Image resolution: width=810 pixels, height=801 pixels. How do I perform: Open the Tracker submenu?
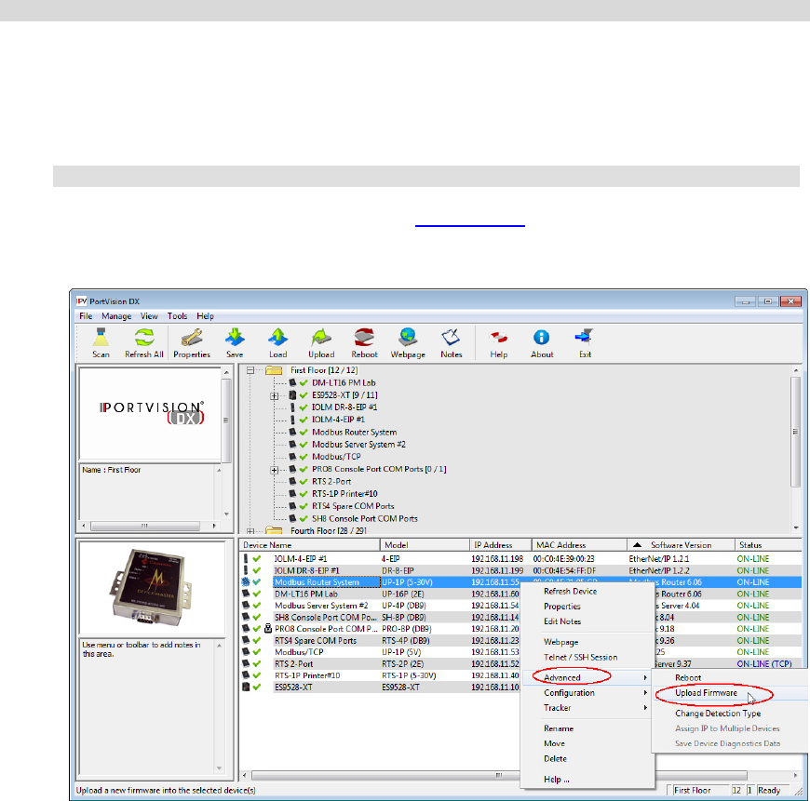pos(586,708)
